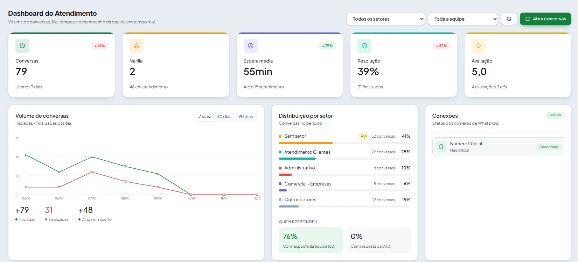Click the Conversas chat bubble icon
The image size is (578, 262).
click(22, 46)
